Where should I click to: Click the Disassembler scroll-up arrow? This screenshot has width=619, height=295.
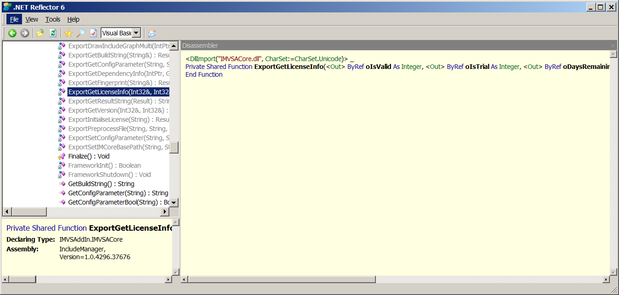(613, 54)
